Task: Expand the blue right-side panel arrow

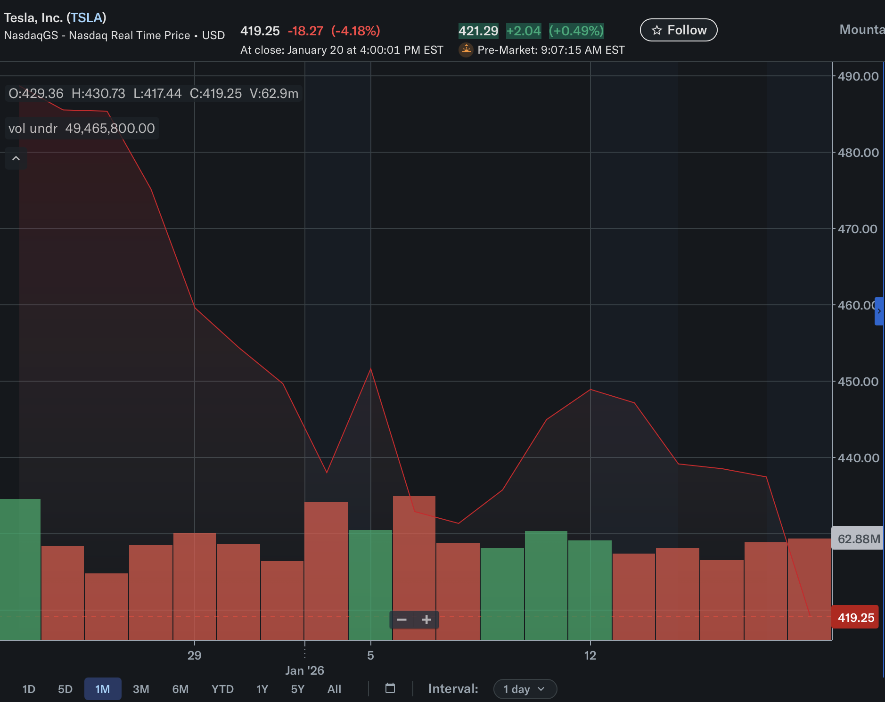Action: click(x=879, y=311)
